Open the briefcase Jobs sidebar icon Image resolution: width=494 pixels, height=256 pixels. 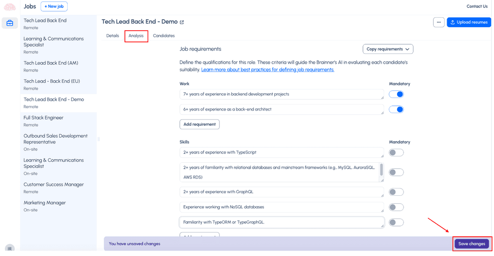pyautogui.click(x=10, y=23)
